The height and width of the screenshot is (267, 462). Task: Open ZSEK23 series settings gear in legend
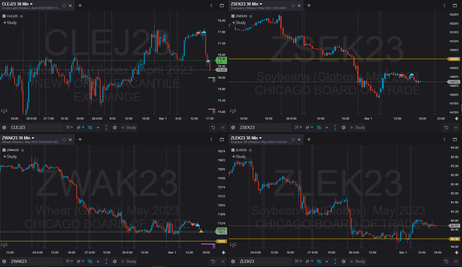tap(251, 16)
